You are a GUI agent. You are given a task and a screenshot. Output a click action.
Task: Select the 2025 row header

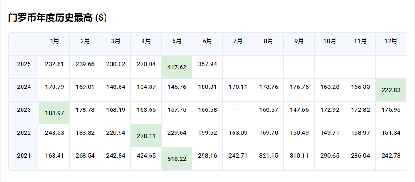click(x=24, y=64)
